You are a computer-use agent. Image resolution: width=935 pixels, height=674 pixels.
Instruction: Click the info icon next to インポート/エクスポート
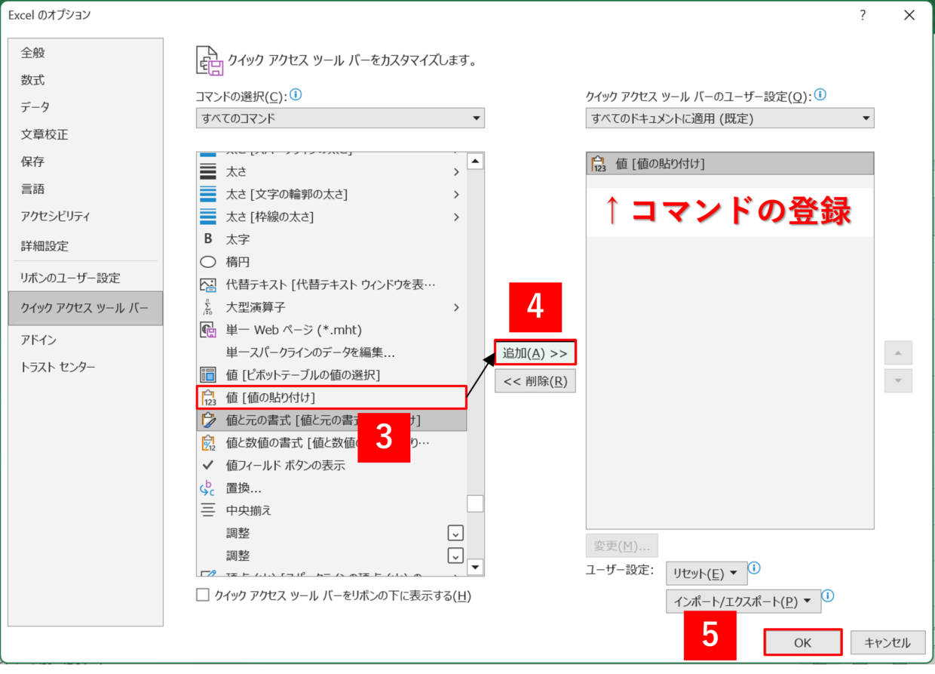click(x=827, y=596)
